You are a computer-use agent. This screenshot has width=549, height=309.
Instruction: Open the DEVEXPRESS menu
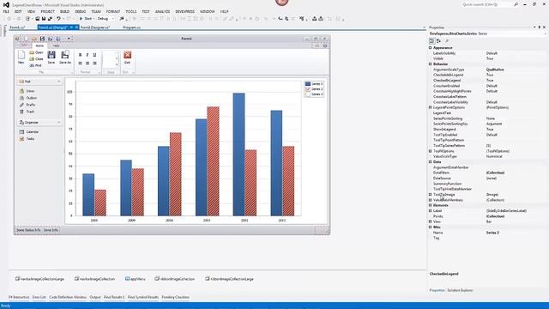pos(185,11)
